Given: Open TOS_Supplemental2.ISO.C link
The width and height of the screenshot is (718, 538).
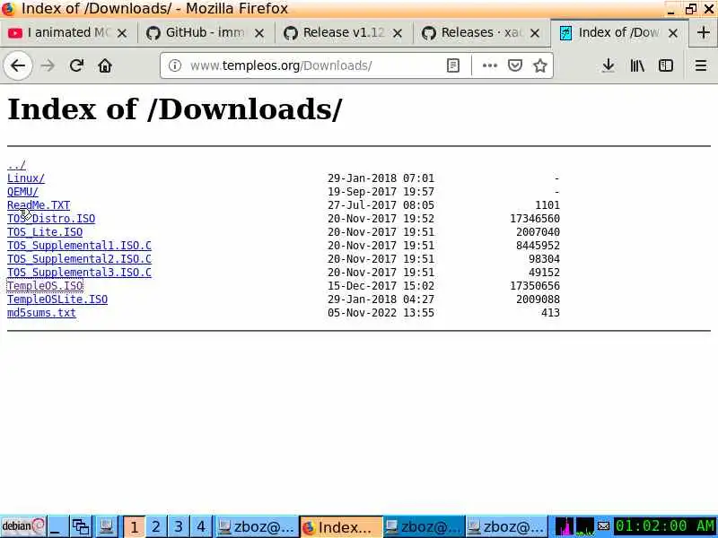Looking at the screenshot, I should click(79, 259).
